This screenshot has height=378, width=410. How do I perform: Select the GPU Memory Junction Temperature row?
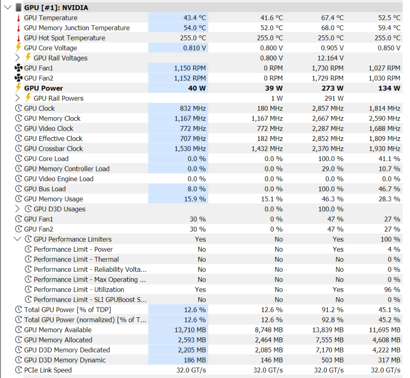point(77,28)
